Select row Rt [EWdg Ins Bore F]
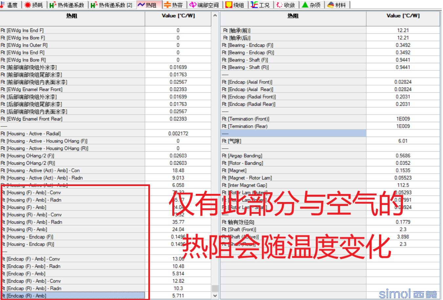The width and height of the screenshot is (443, 300). (72, 38)
